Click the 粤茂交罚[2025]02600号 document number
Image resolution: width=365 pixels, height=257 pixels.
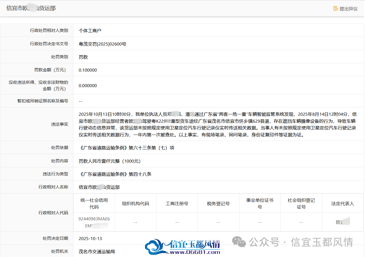102,44
